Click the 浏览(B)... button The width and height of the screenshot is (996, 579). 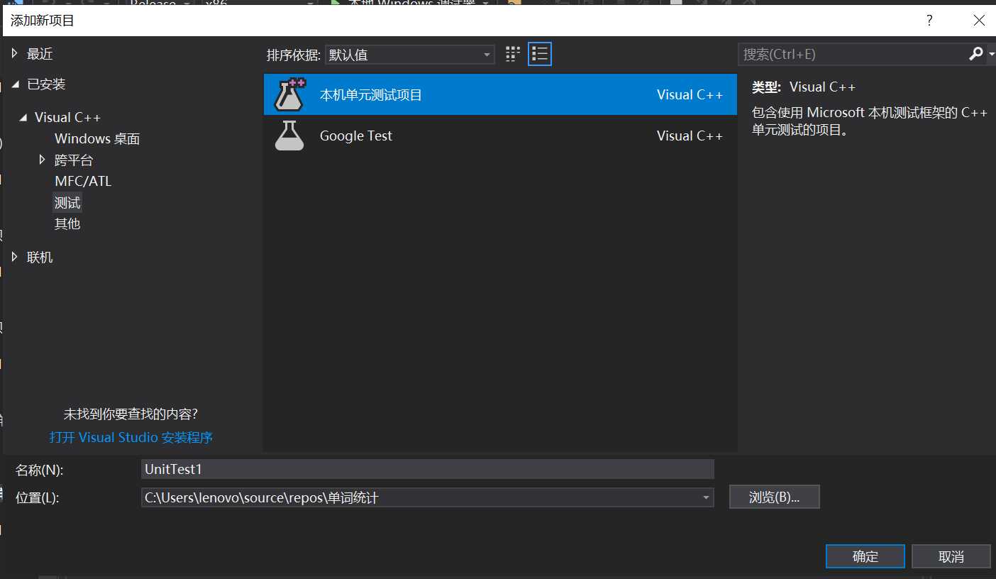pyautogui.click(x=774, y=497)
